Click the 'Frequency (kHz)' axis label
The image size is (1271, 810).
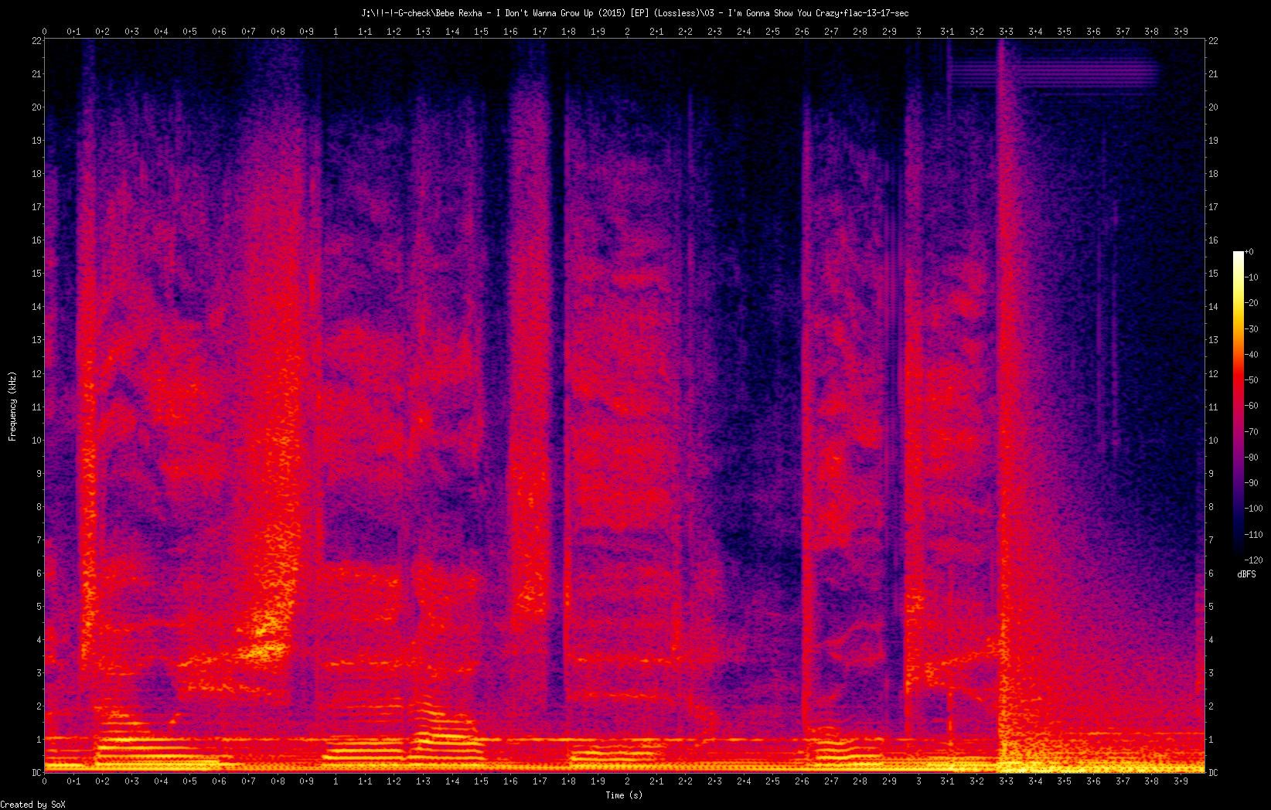12,407
